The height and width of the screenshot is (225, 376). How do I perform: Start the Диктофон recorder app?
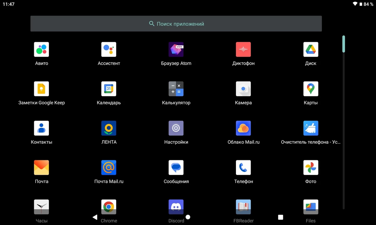(x=243, y=49)
